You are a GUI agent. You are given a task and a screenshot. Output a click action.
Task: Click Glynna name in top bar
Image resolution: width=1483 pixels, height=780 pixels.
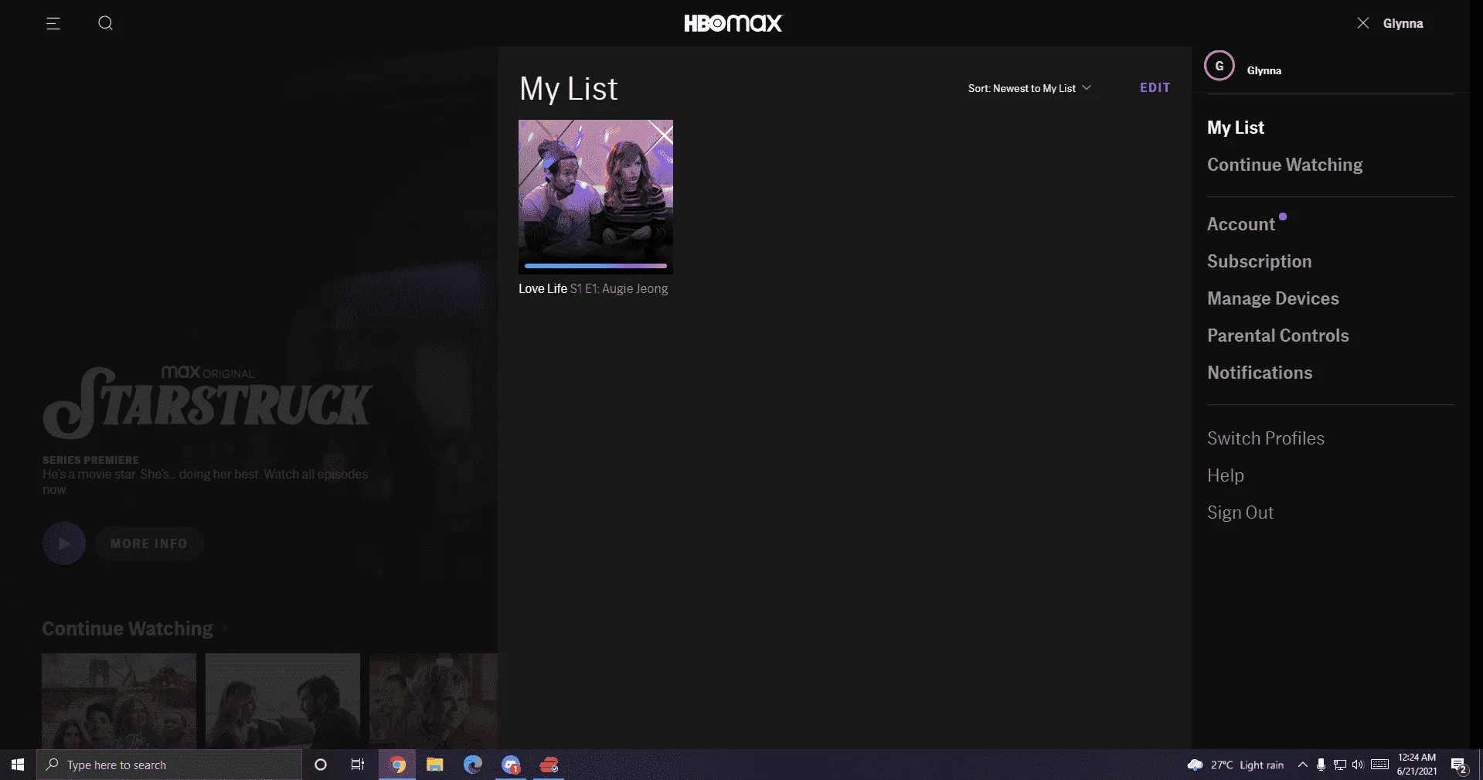(1403, 23)
